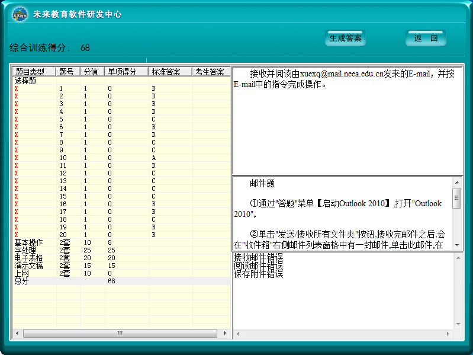Select the 总分 row

click(121, 281)
